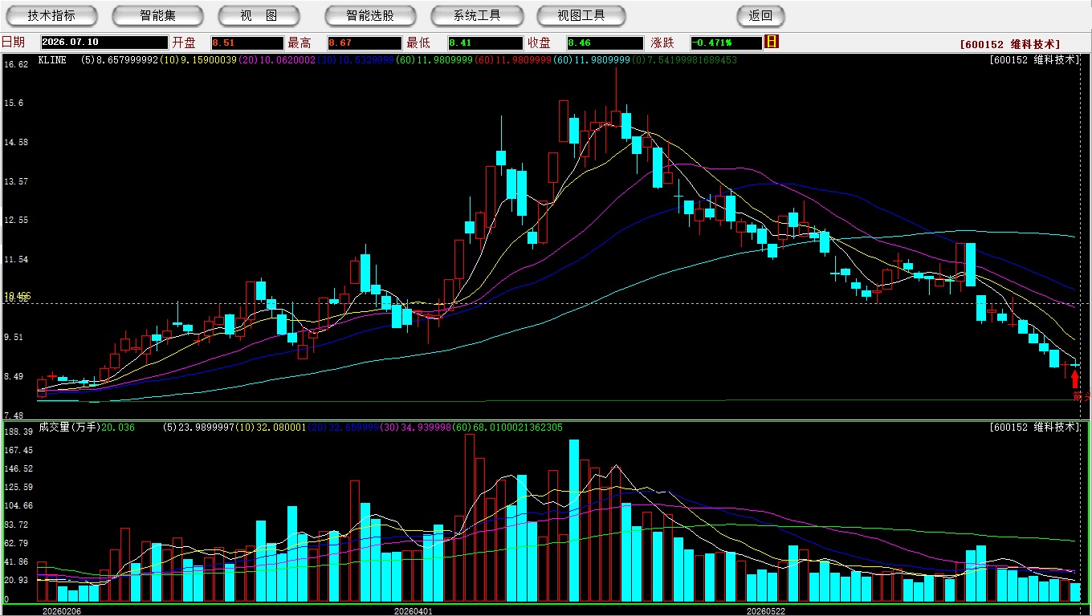Image resolution: width=1092 pixels, height=616 pixels.
Task: Click the (10)9.15900039 moving average value
Action: click(198, 59)
